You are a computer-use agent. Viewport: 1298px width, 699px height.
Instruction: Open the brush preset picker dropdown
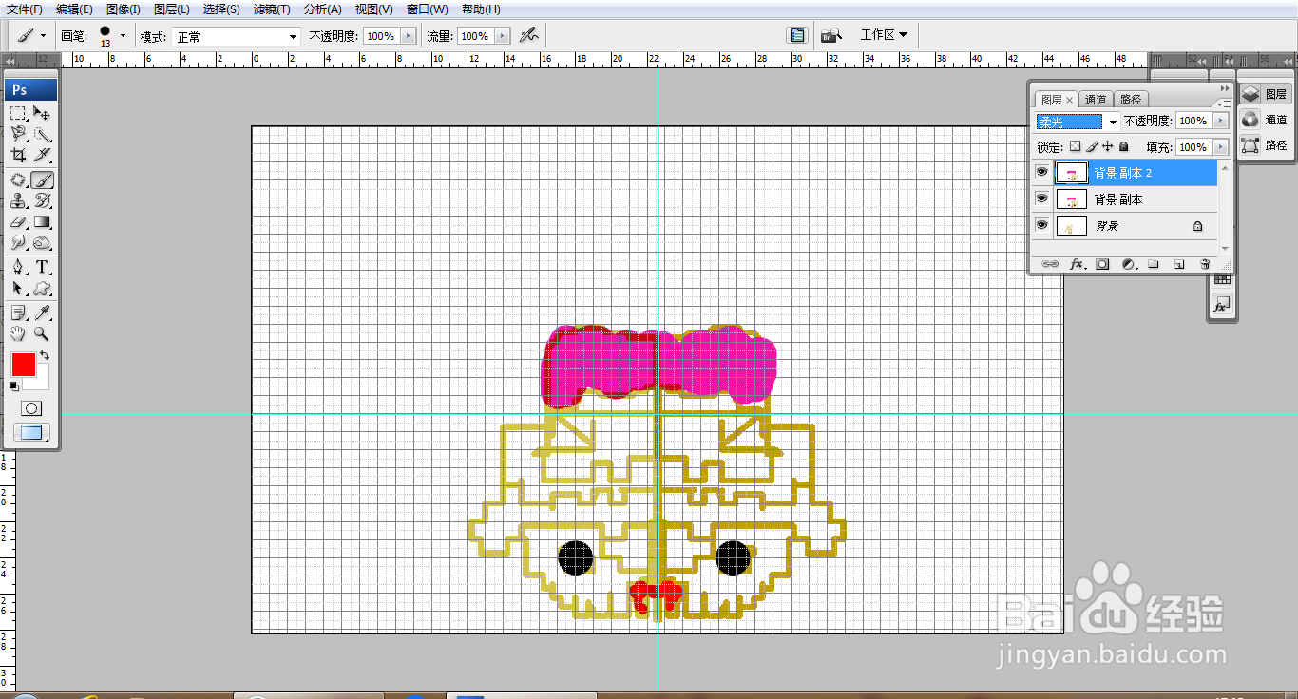(x=123, y=36)
